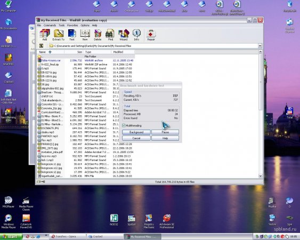
Task: Open Media Player Classic desktop icon
Action: [x=26, y=204]
